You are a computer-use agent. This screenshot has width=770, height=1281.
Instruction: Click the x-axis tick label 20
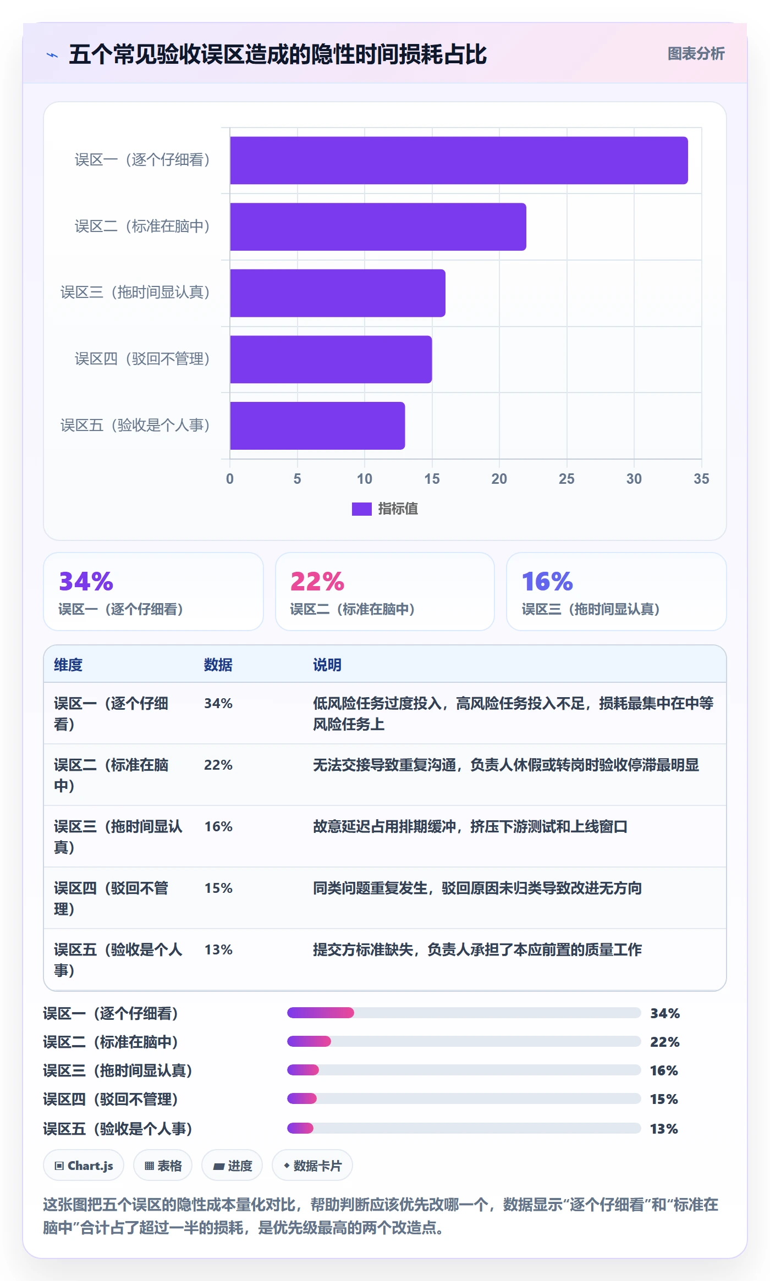[x=499, y=479]
